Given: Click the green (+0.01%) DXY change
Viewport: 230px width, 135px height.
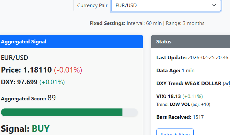Looking at the screenshot, I should [x=52, y=82].
